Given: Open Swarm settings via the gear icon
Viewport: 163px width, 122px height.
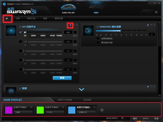Looking at the screenshot, I should (x=156, y=12).
